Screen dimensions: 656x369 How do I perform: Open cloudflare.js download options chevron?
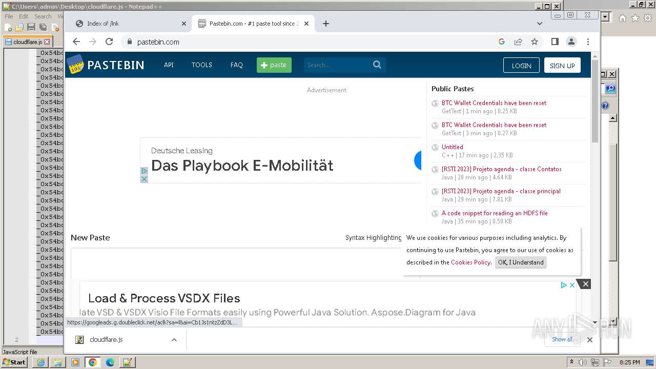(x=174, y=339)
